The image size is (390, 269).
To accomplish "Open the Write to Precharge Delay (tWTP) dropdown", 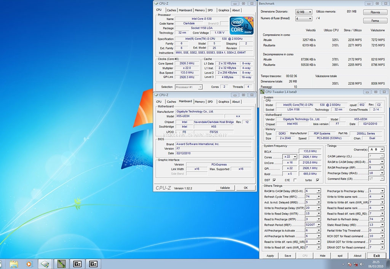I will pyautogui.click(x=313, y=208).
